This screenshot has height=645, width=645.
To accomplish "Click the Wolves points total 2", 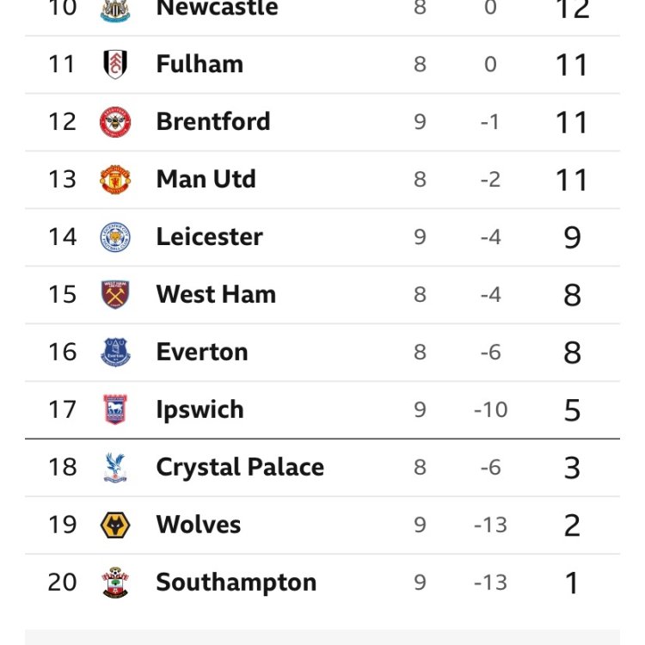I will pyautogui.click(x=572, y=525).
